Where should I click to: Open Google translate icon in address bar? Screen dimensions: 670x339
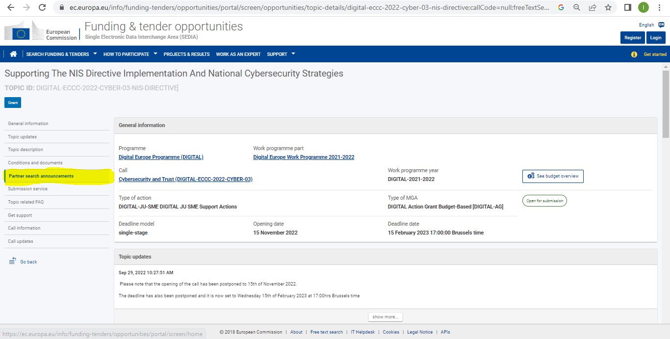point(561,7)
